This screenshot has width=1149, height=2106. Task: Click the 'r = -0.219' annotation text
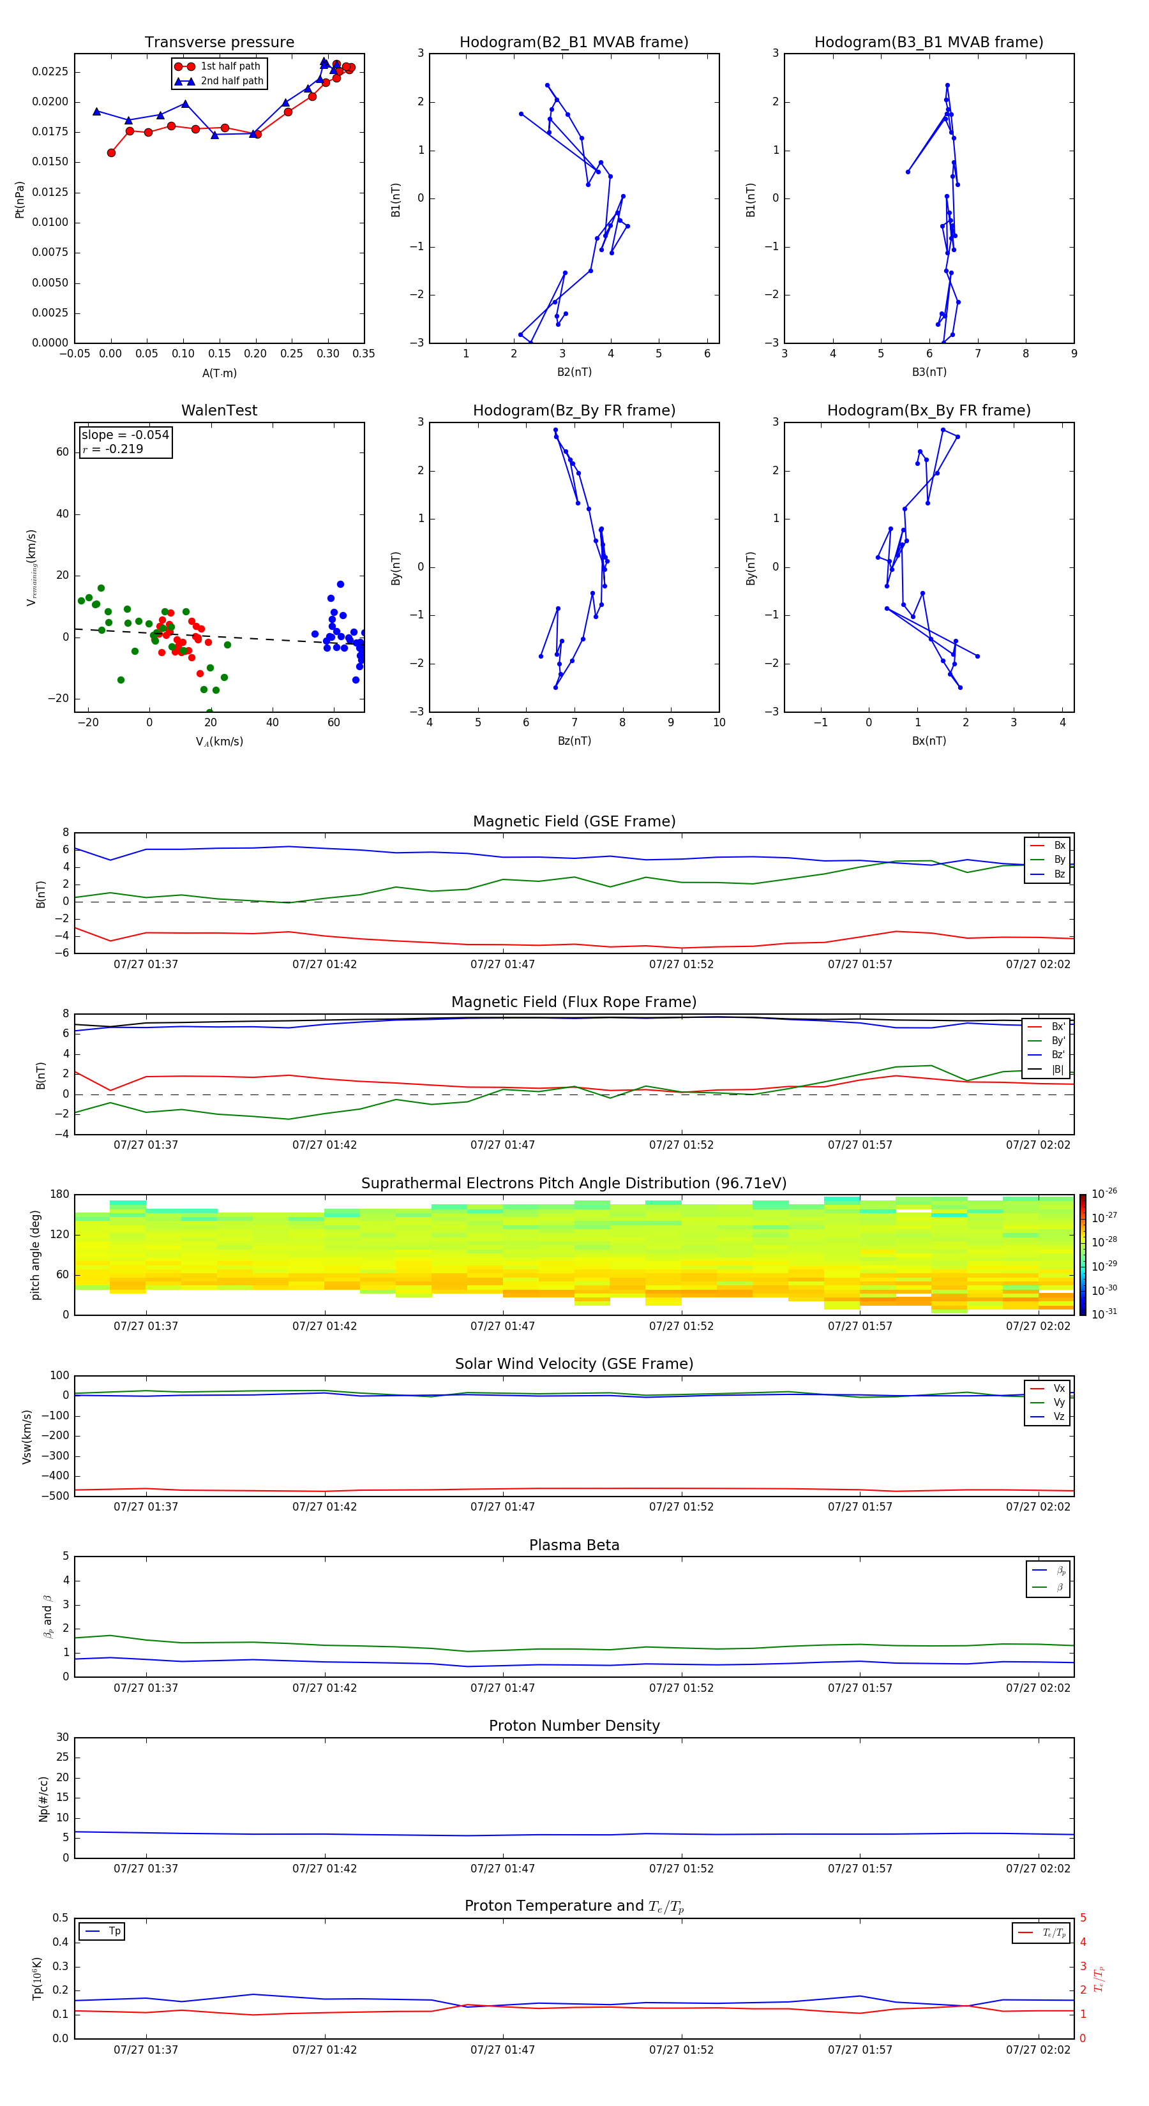113,449
